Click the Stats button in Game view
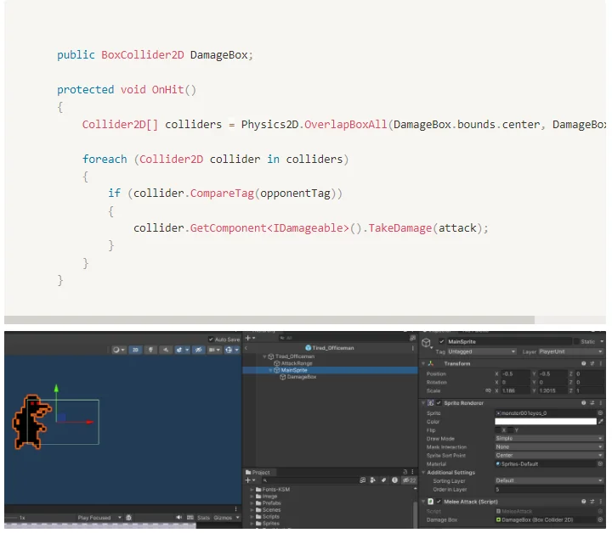This screenshot has width=612, height=533. [204, 518]
